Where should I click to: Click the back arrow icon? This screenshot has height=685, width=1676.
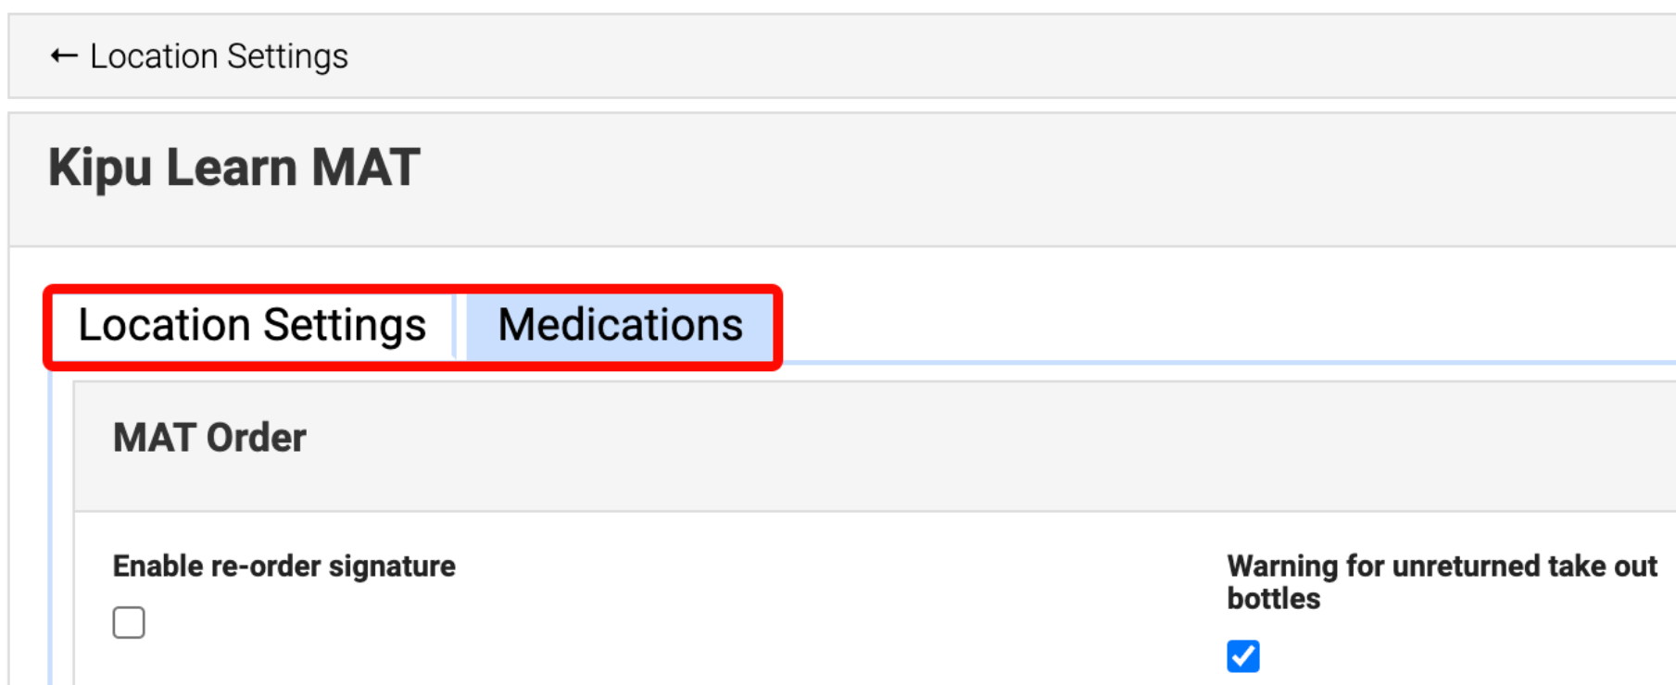point(63,56)
